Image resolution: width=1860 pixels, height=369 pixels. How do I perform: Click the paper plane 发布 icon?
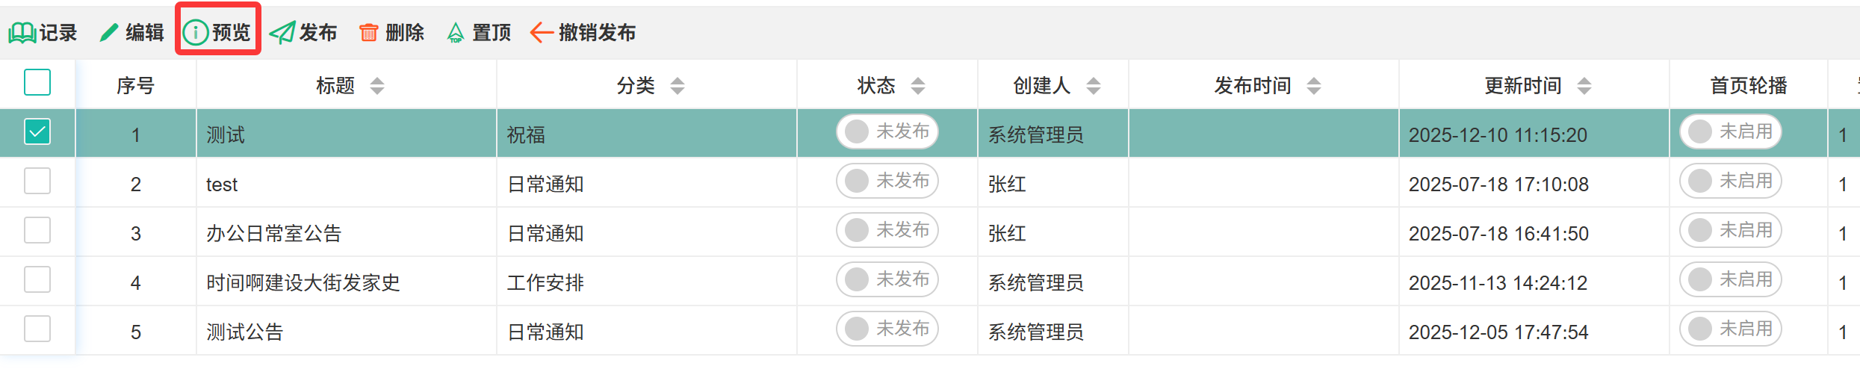(282, 33)
